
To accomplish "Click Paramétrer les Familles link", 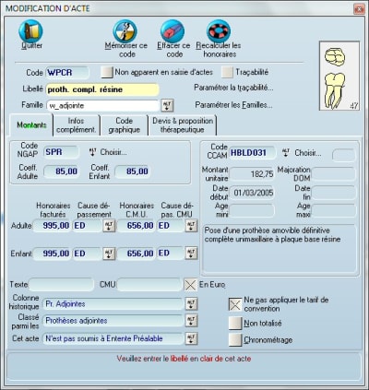I will click(x=233, y=105).
